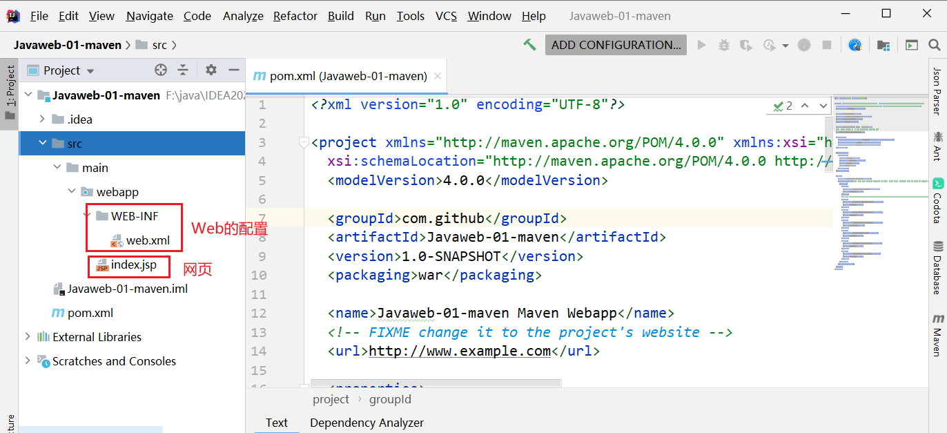
Task: Click the green Build Project hammer icon
Action: pyautogui.click(x=529, y=45)
